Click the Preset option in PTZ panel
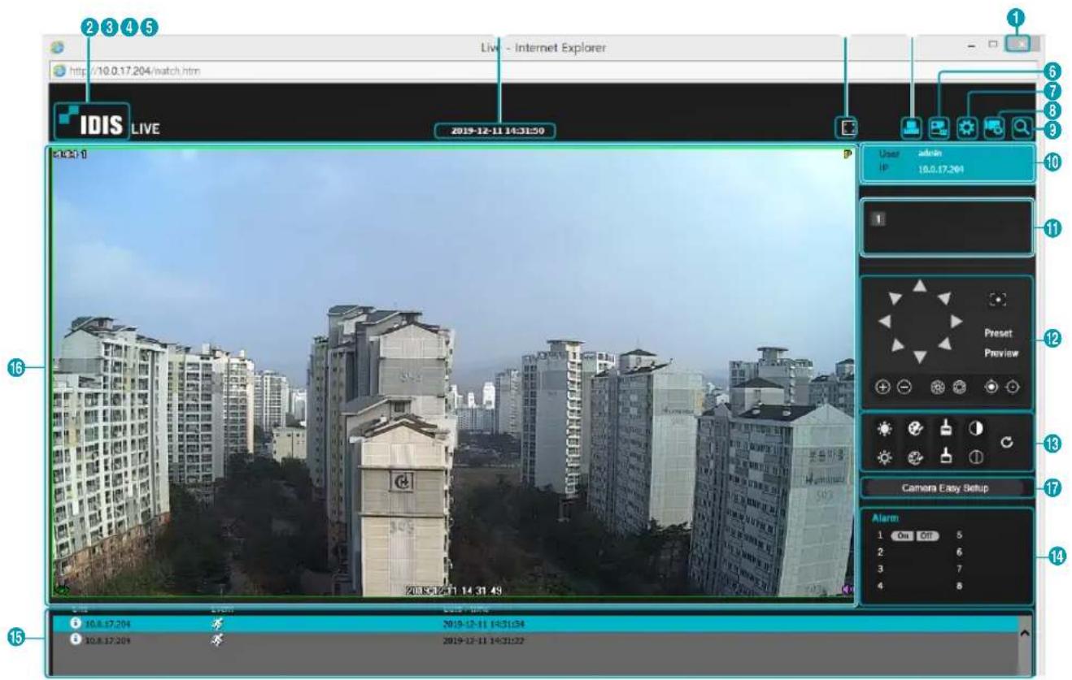The image size is (1072, 680). click(998, 333)
